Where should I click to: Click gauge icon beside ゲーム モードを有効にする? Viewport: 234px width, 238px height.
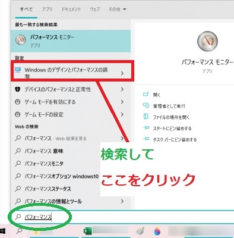click(x=18, y=102)
